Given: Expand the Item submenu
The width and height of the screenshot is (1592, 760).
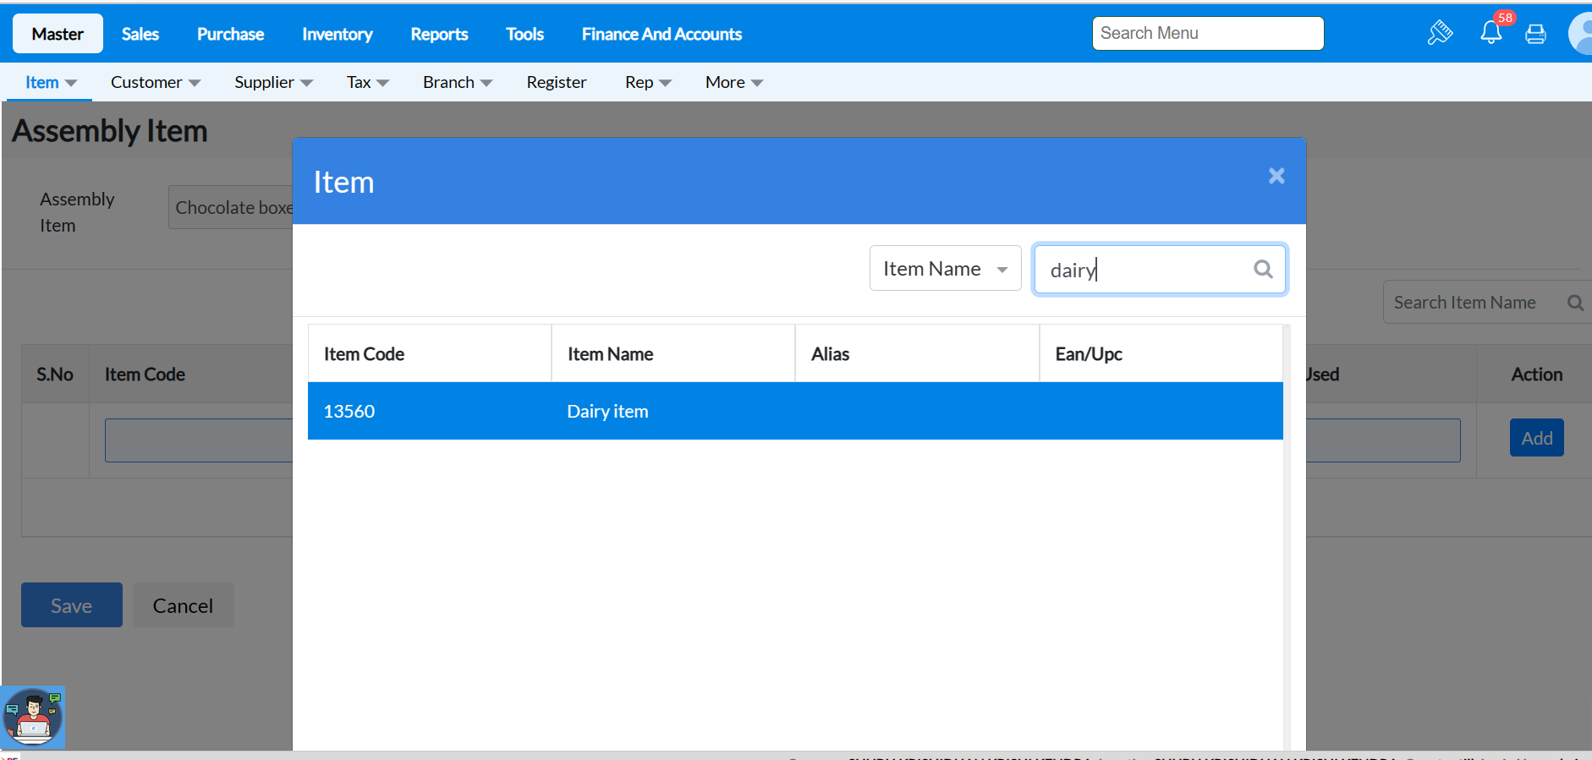Looking at the screenshot, I should [x=51, y=82].
